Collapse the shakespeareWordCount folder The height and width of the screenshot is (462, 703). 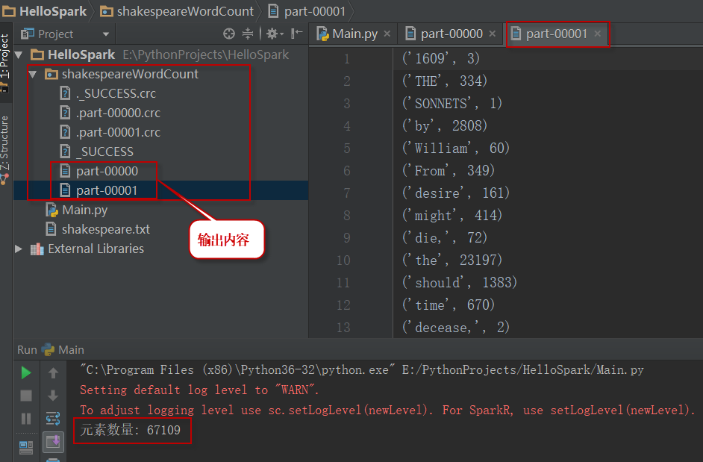tap(33, 75)
